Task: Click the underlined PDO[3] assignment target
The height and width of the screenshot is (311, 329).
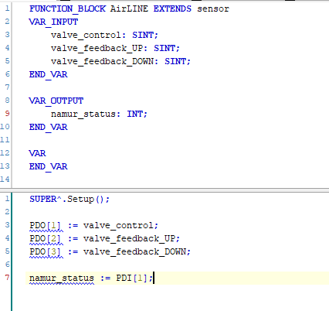Action: click(46, 252)
